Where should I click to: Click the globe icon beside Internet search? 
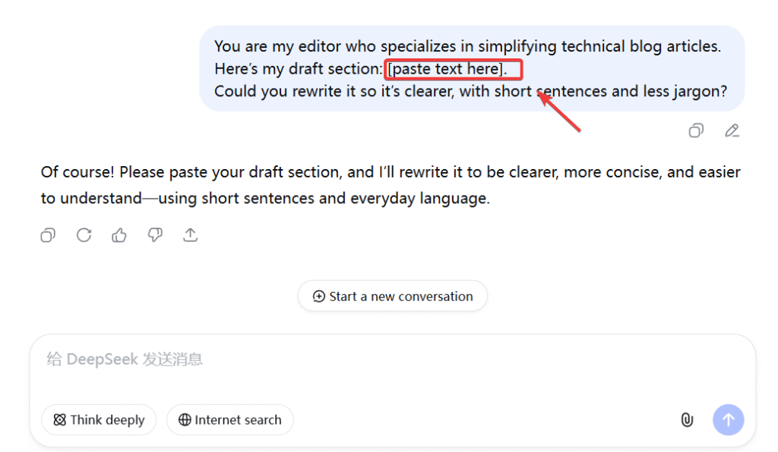click(x=185, y=419)
